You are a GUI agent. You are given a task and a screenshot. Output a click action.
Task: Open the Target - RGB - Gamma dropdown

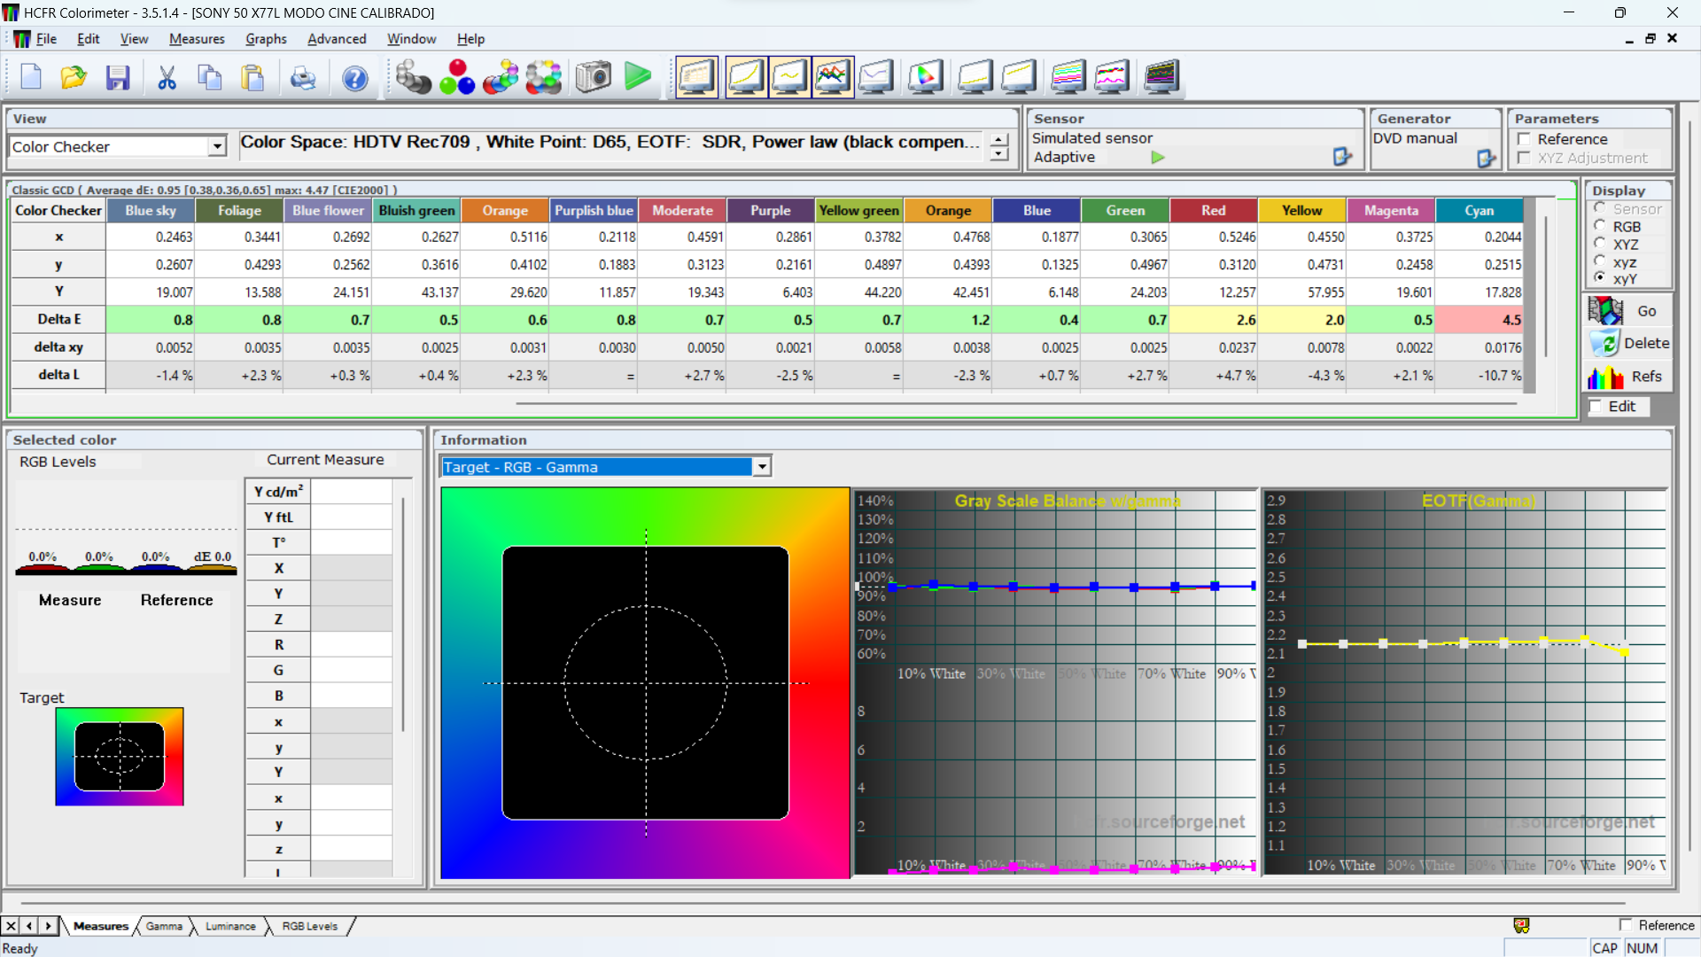(x=762, y=467)
